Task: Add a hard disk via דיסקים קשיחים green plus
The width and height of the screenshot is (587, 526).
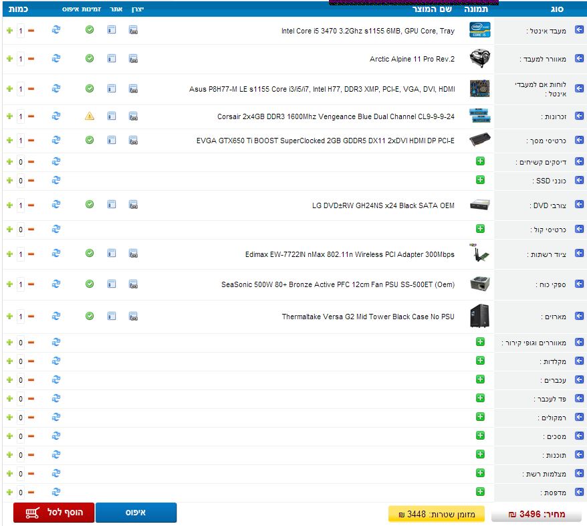Action: click(480, 161)
